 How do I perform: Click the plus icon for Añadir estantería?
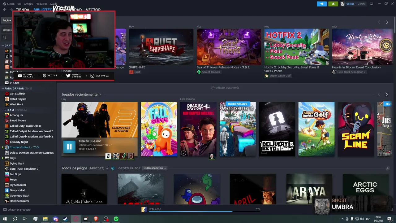point(213,88)
